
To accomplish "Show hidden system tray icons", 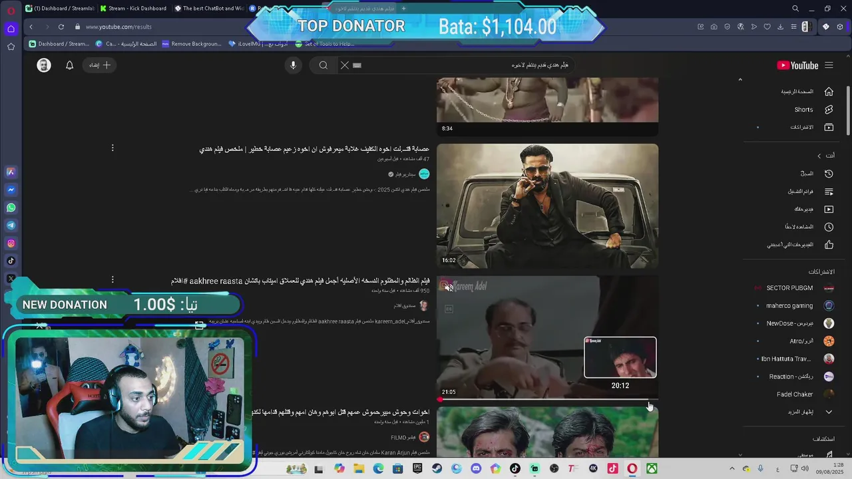I will [732, 469].
